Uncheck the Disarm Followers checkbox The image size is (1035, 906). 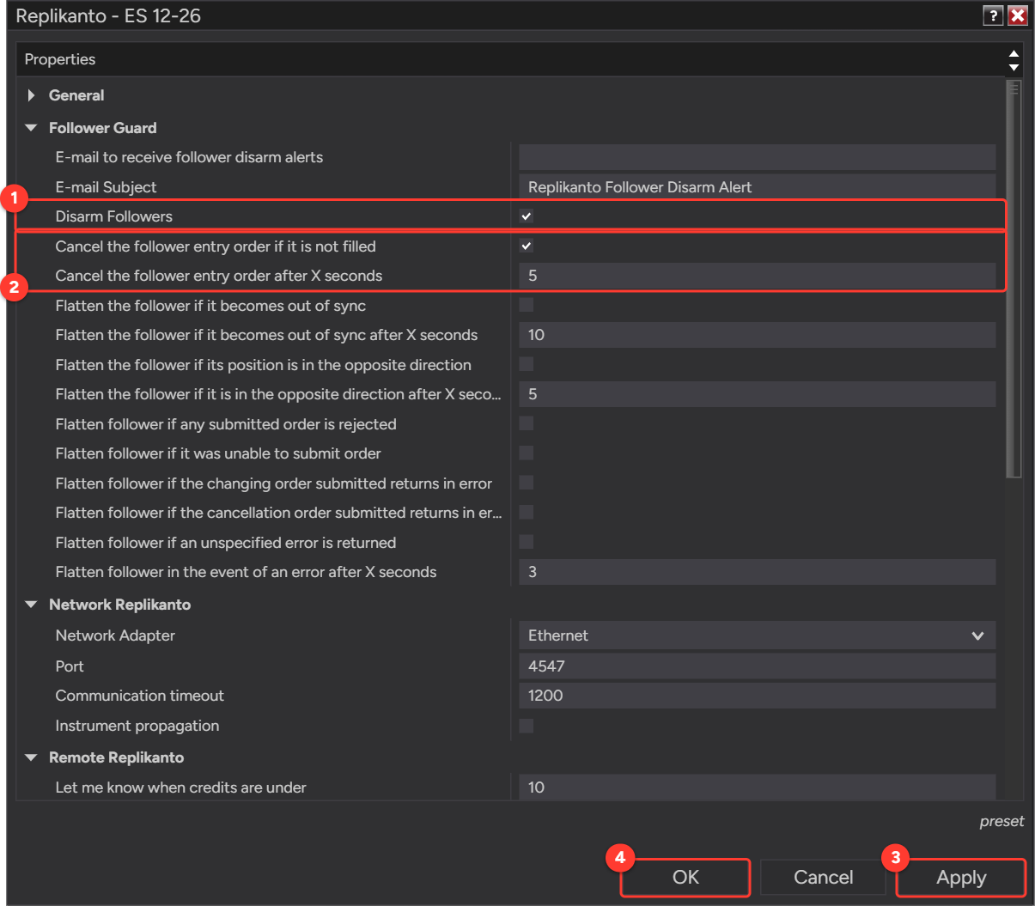(x=527, y=216)
